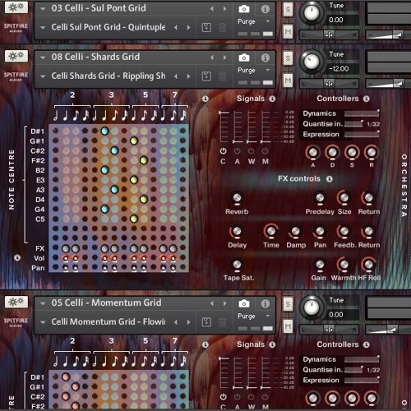The width and height of the screenshot is (411, 411).
Task: Open info icon left of the Vol row
Action: coord(17,257)
